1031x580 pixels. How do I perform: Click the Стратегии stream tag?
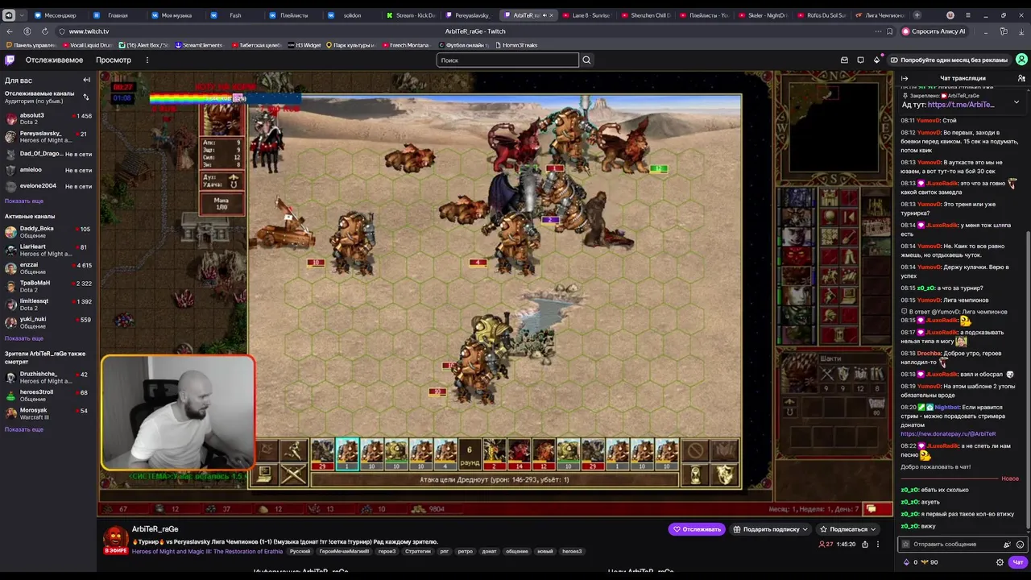[x=418, y=552]
